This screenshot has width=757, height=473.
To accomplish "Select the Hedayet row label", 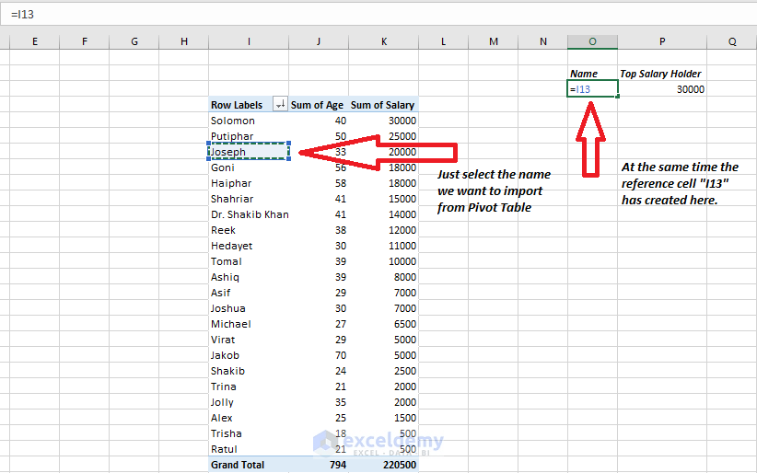I will pyautogui.click(x=249, y=245).
